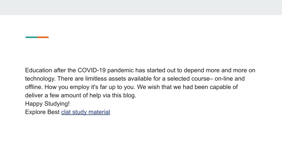Image resolution: width=282 pixels, height=158 pixels.
Task: Click the word assets in second line
Action: (117, 79)
